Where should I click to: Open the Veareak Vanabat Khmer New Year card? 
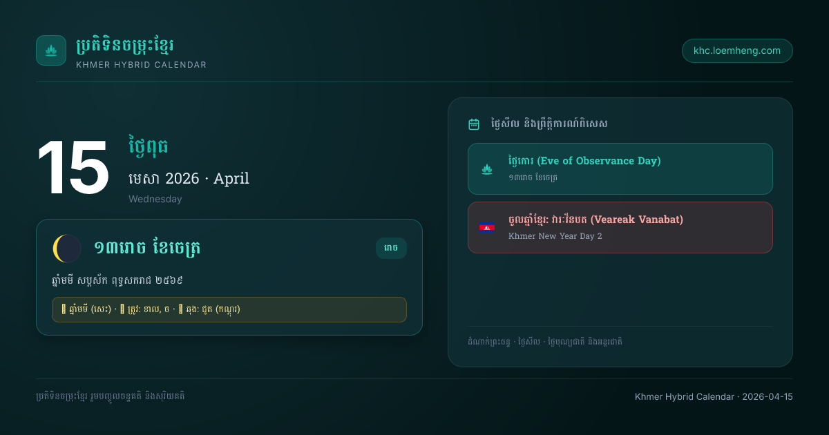(x=620, y=227)
